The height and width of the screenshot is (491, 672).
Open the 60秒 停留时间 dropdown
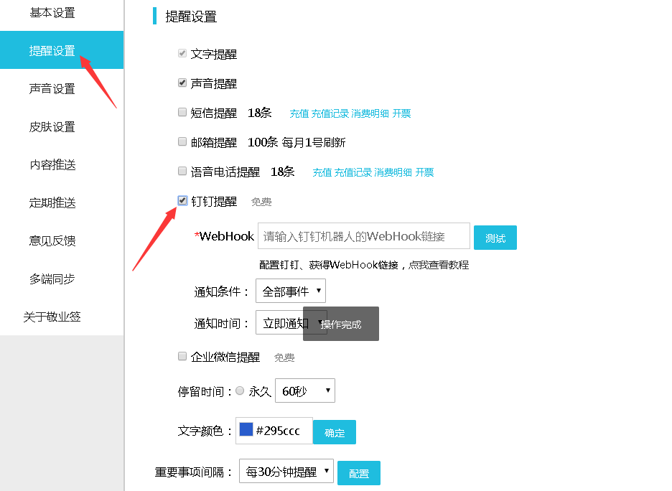coord(305,391)
